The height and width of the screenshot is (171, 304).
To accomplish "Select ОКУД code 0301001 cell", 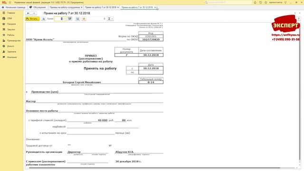I will coord(151,36).
